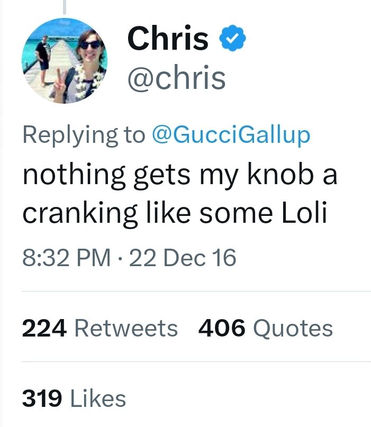Open the @chris handle profile
Screen dimensions: 371x427
pyautogui.click(x=177, y=78)
